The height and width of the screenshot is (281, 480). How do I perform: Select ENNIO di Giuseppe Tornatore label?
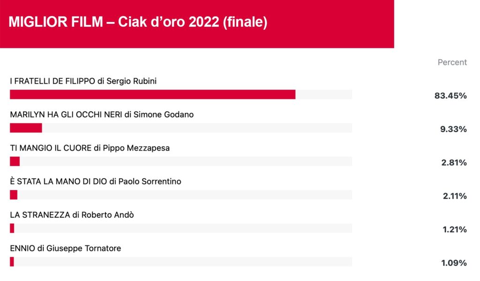pyautogui.click(x=65, y=248)
